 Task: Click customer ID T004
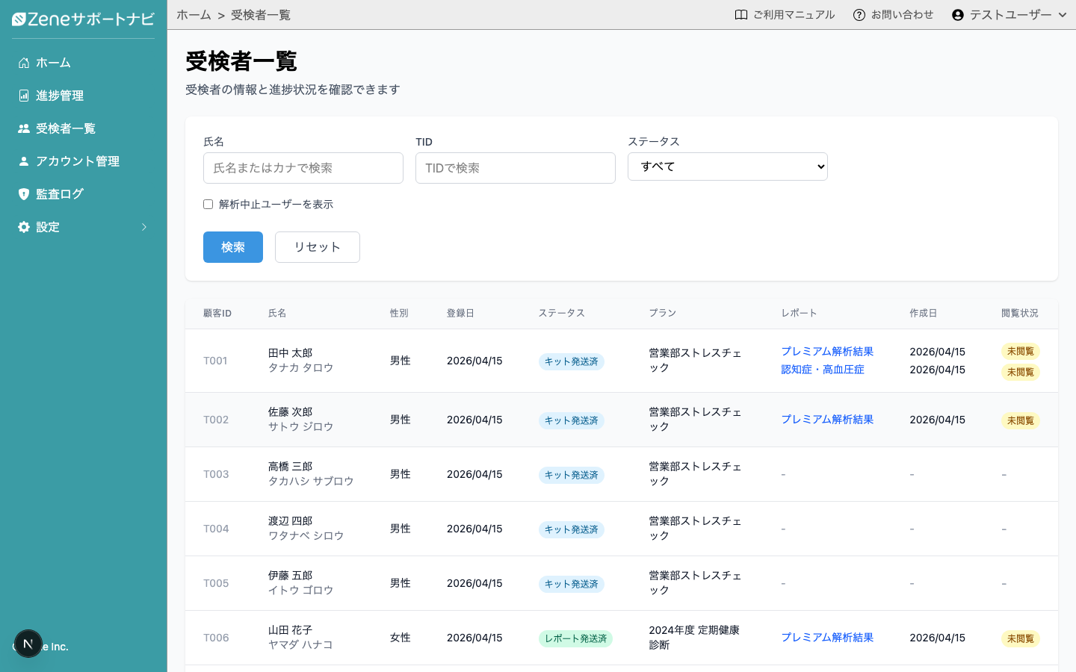(x=216, y=529)
